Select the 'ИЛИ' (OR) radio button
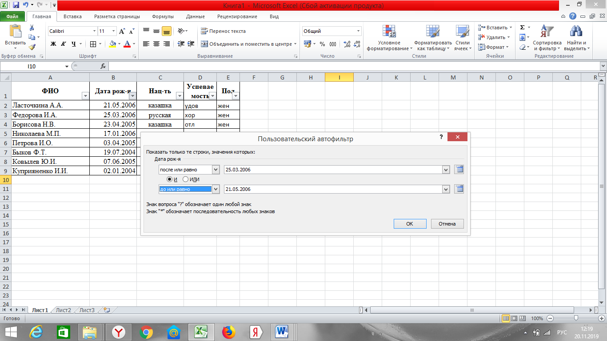 186,179
